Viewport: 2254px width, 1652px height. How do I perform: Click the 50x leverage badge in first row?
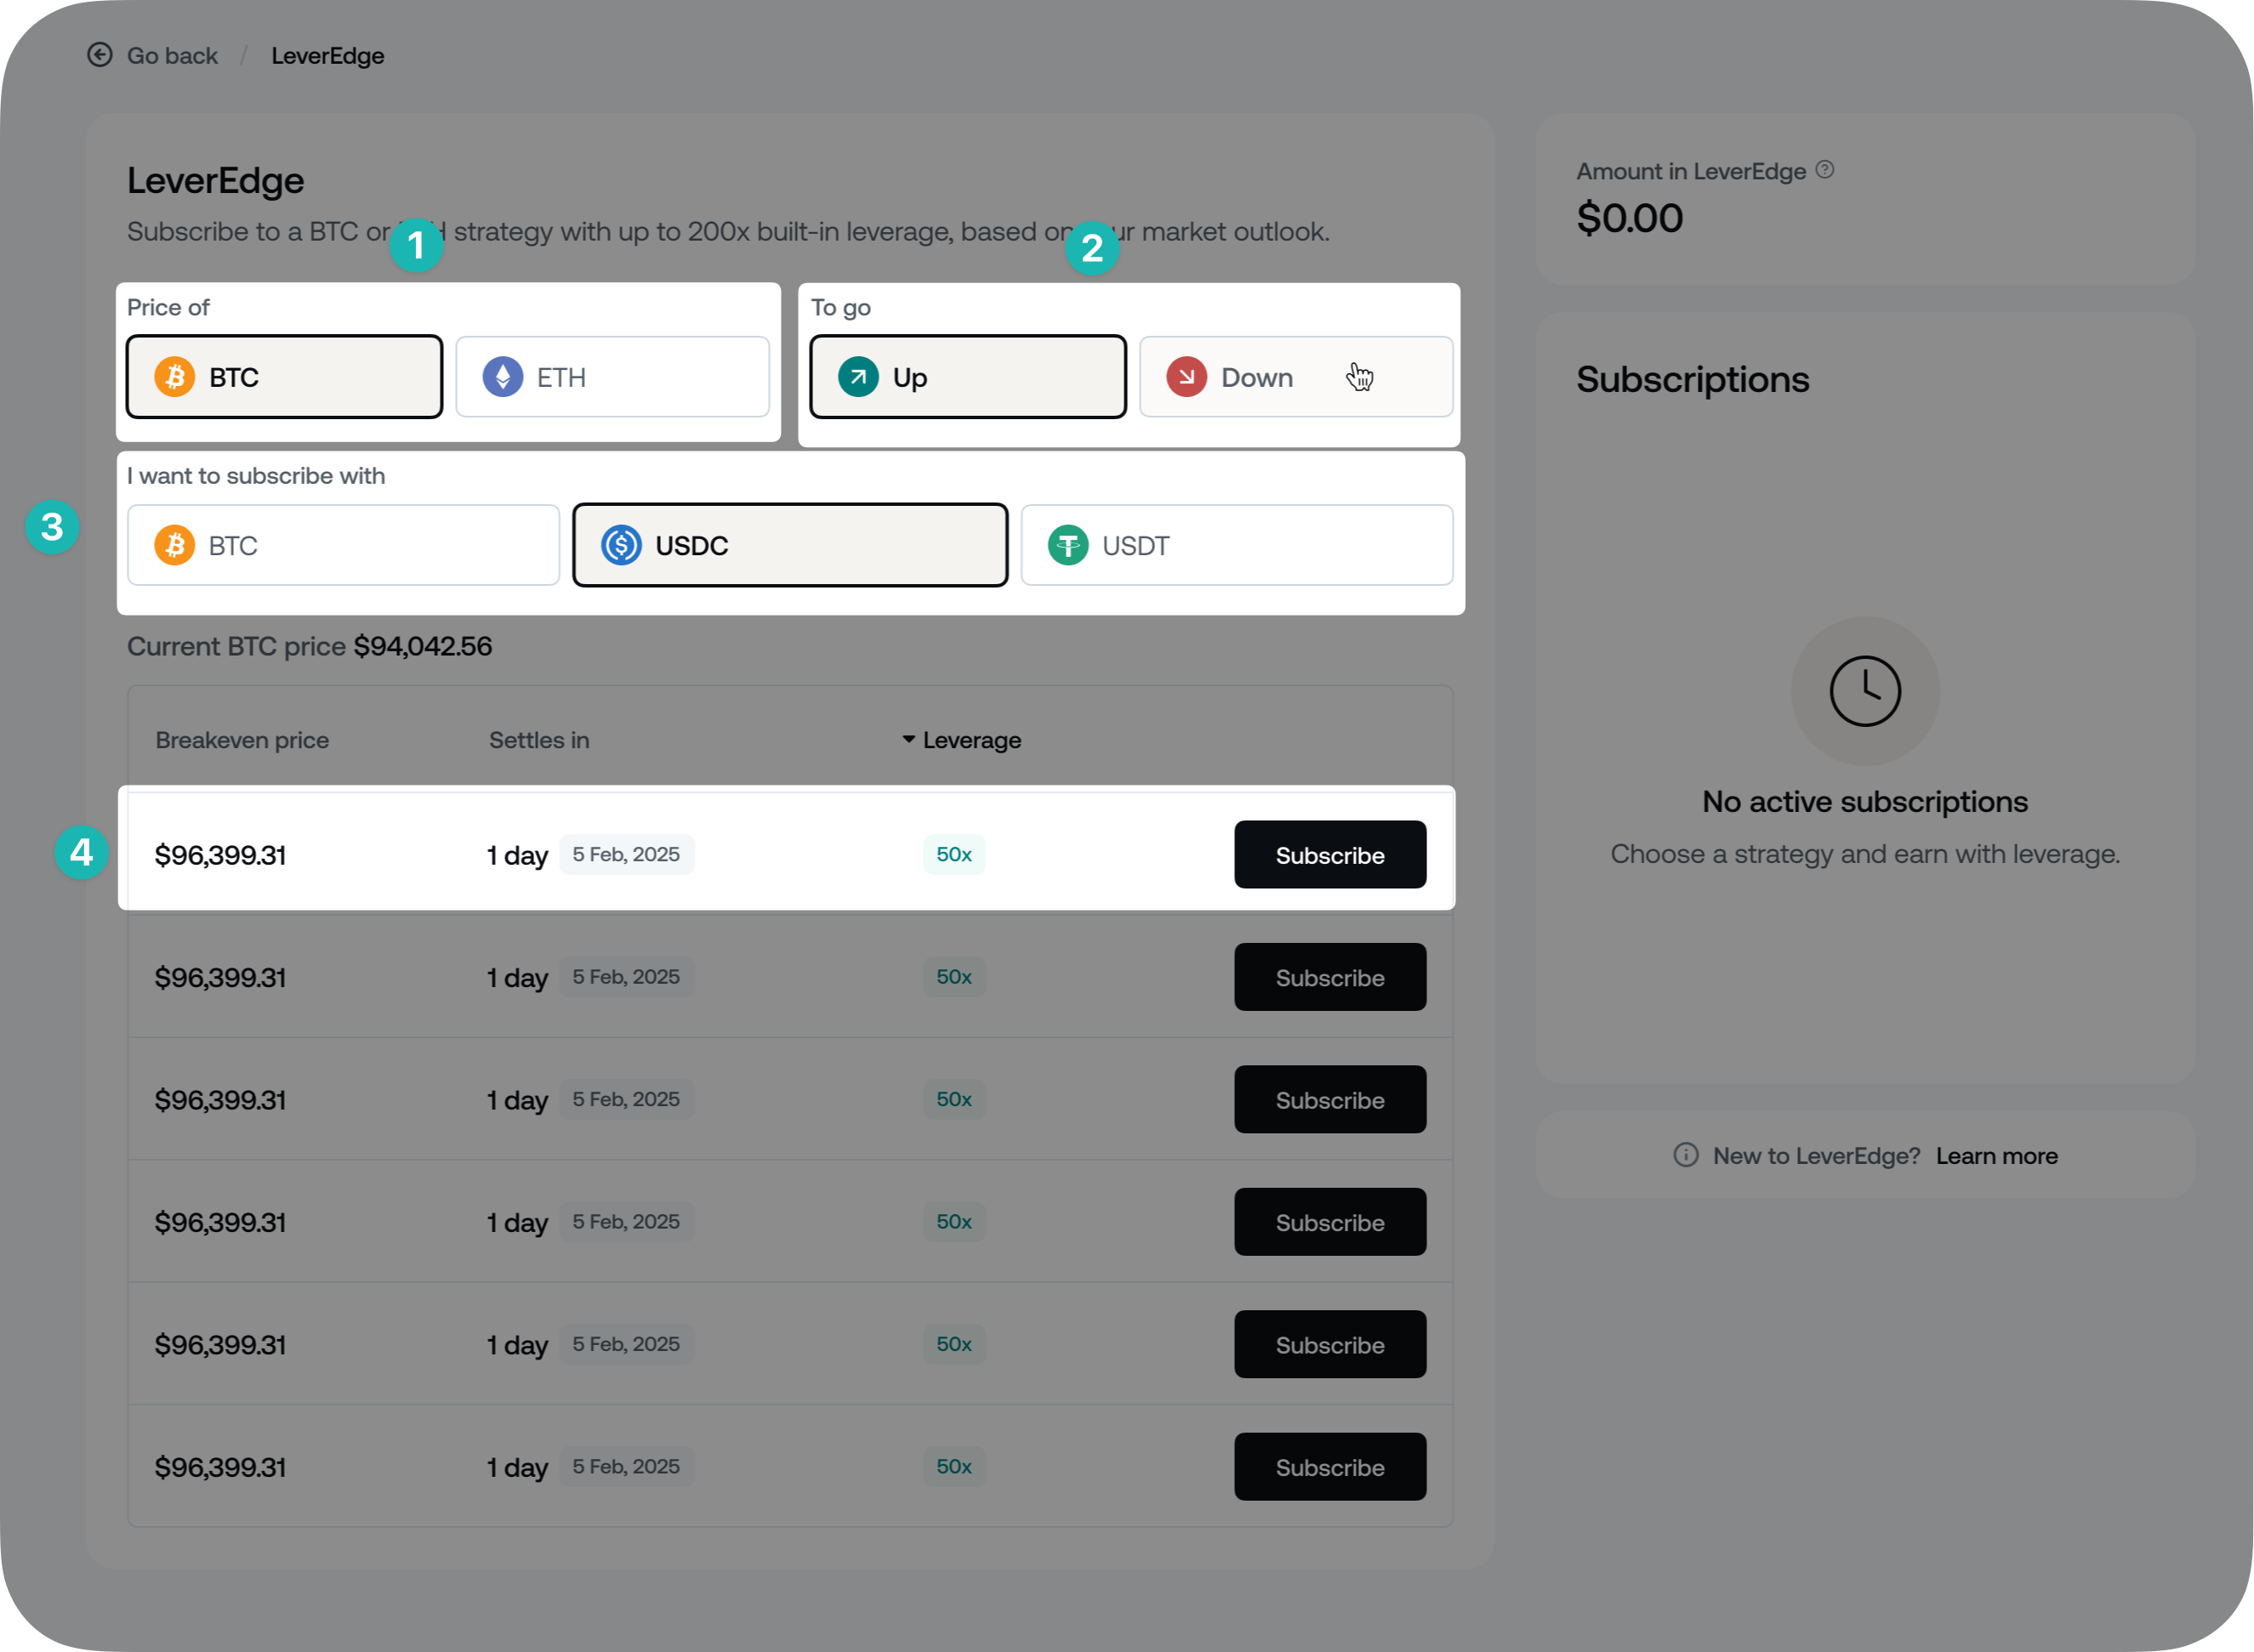(x=953, y=854)
